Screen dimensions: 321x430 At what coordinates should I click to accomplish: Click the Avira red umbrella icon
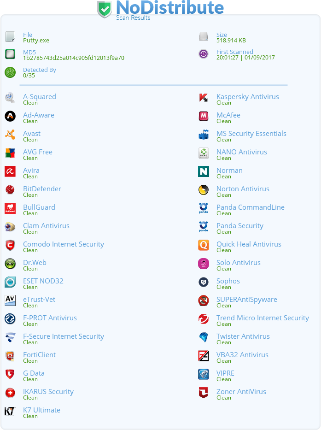(x=10, y=171)
